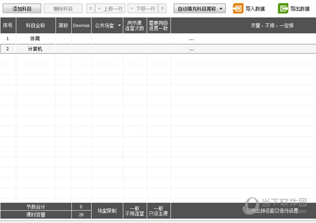Image resolution: width=316 pixels, height=223 pixels.
Task: Click the Downxia column header
Action: click(82, 25)
